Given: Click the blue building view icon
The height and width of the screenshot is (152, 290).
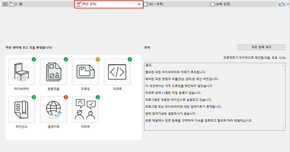Looking at the screenshot, I should click(282, 4).
